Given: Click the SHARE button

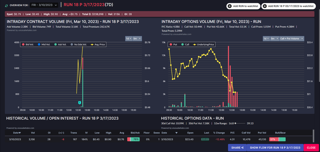Looking at the screenshot, I should click(x=237, y=147).
